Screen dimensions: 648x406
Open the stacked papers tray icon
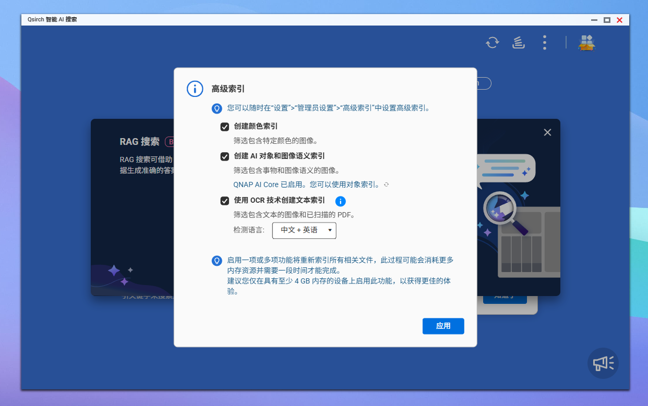518,42
